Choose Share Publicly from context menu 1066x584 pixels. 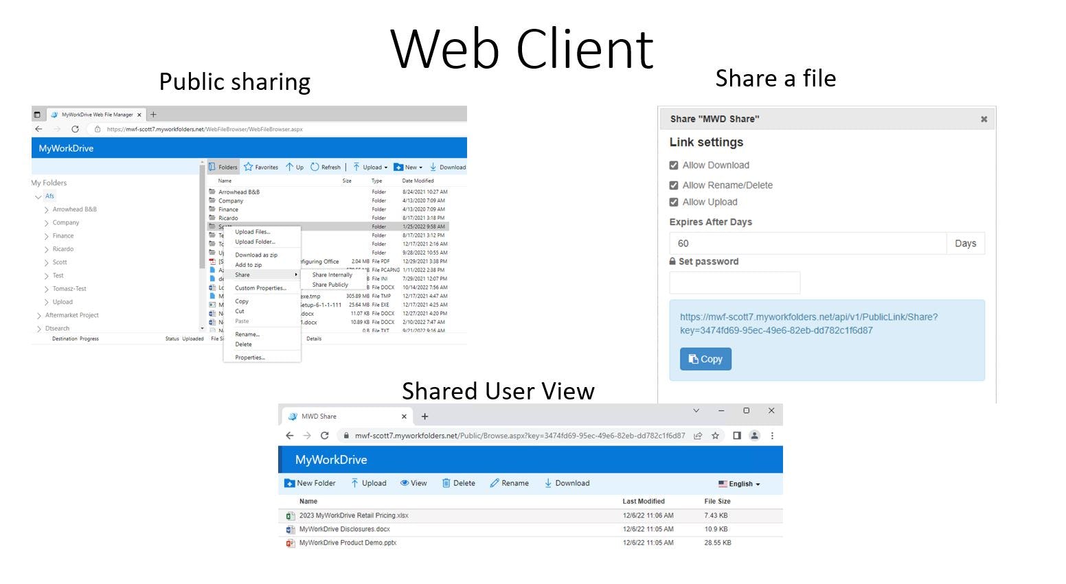click(x=332, y=285)
